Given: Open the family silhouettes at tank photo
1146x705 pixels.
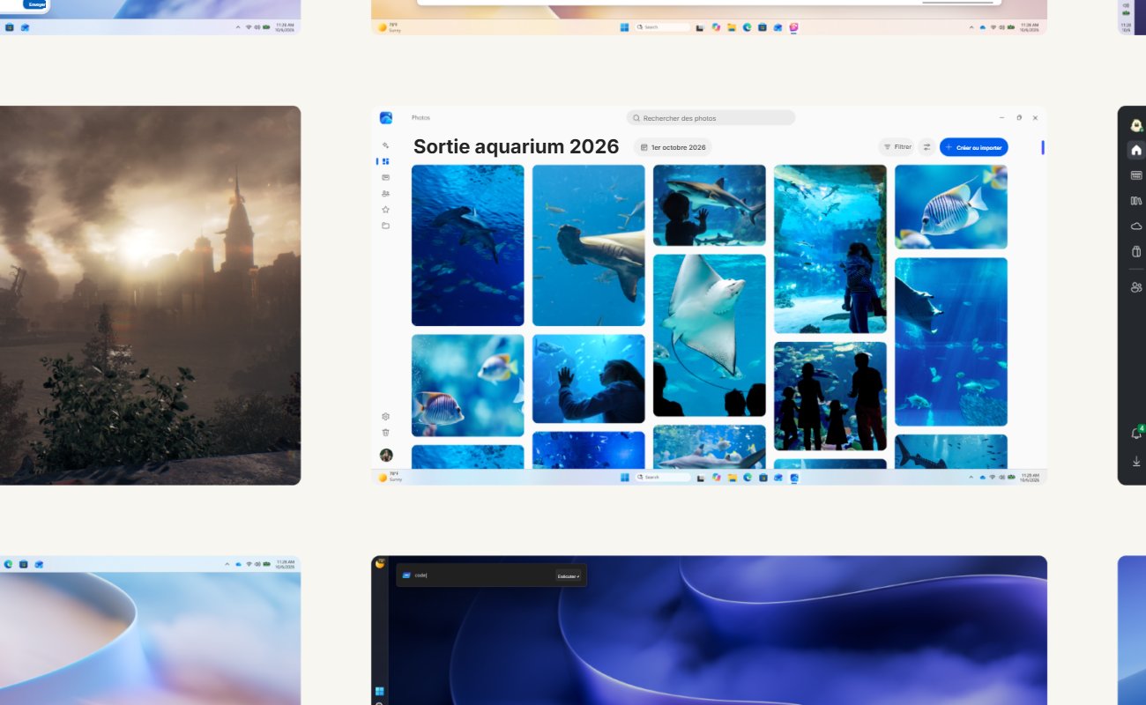Looking at the screenshot, I should [x=830, y=397].
